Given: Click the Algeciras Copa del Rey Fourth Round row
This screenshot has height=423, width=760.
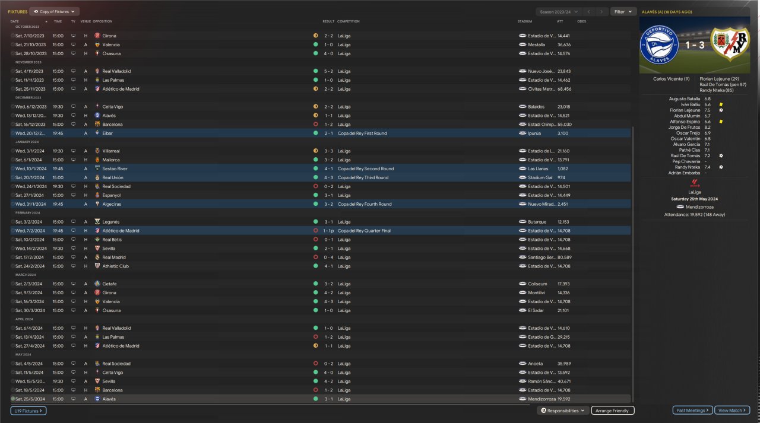Looking at the screenshot, I should (321, 204).
